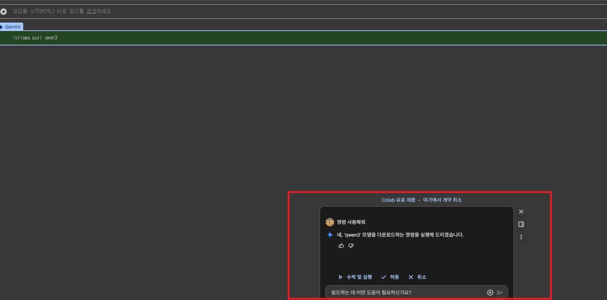
Task: Click the user avatar next to 명령 사용해줘
Action: coord(330,222)
